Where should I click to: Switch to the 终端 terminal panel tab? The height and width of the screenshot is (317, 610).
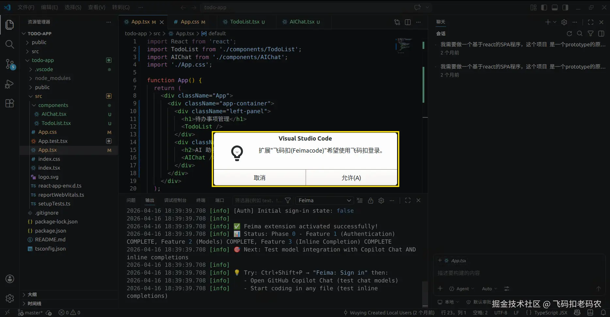click(x=201, y=201)
